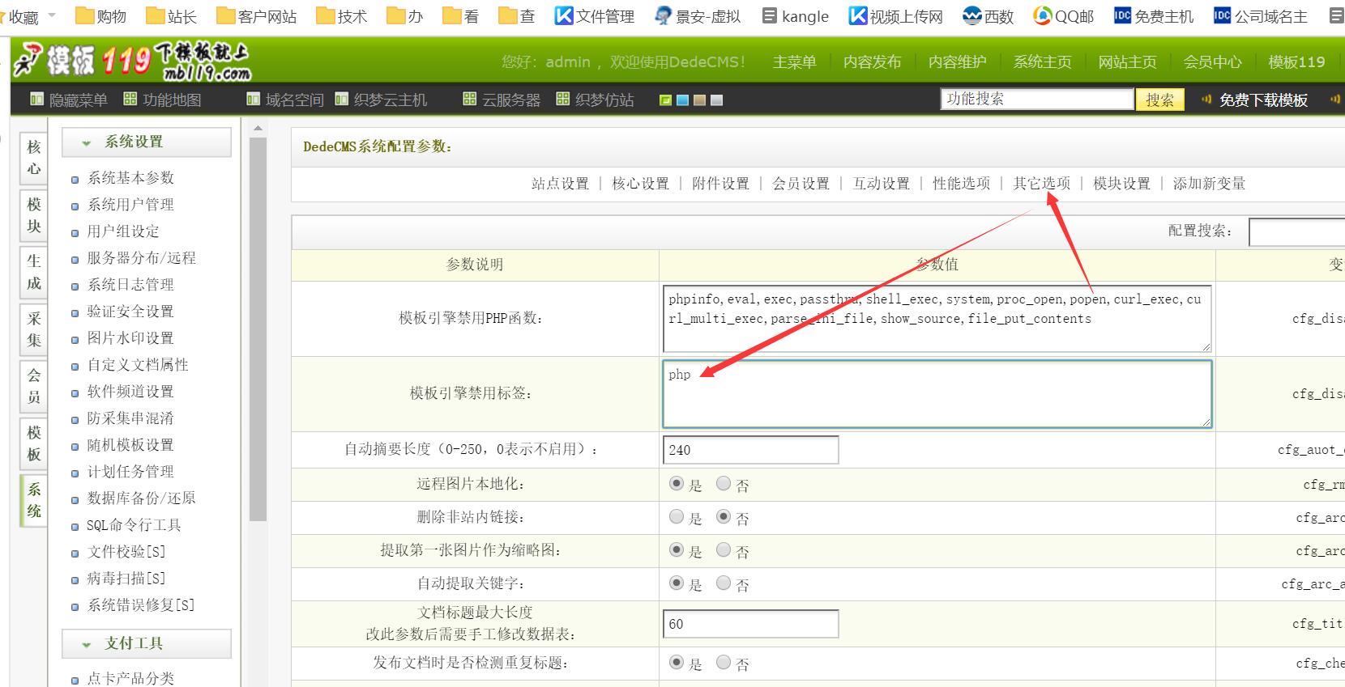Image resolution: width=1345 pixels, height=687 pixels.
Task: Select 否 for 远程图片本地化
Action: [724, 483]
